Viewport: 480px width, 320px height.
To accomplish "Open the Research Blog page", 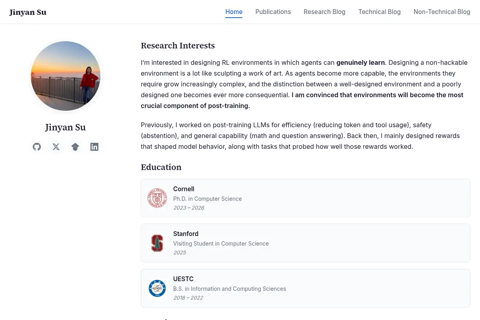I will tap(324, 12).
